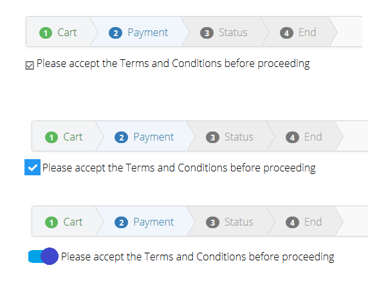This screenshot has height=281, width=388.
Task: Click the gray "4" badge in the top wizard
Action: [287, 33]
